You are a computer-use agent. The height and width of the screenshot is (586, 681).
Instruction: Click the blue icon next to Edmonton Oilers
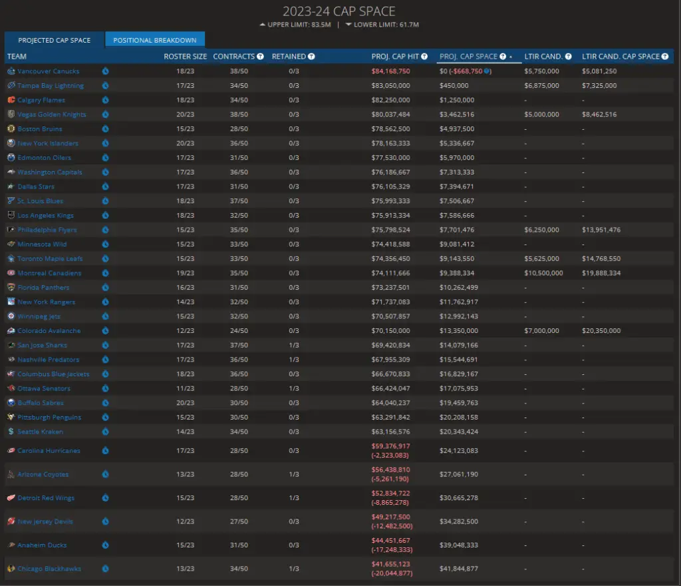(x=105, y=157)
